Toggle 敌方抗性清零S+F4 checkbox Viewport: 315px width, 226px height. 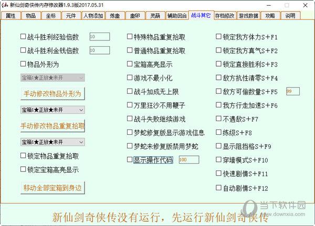click(218, 78)
